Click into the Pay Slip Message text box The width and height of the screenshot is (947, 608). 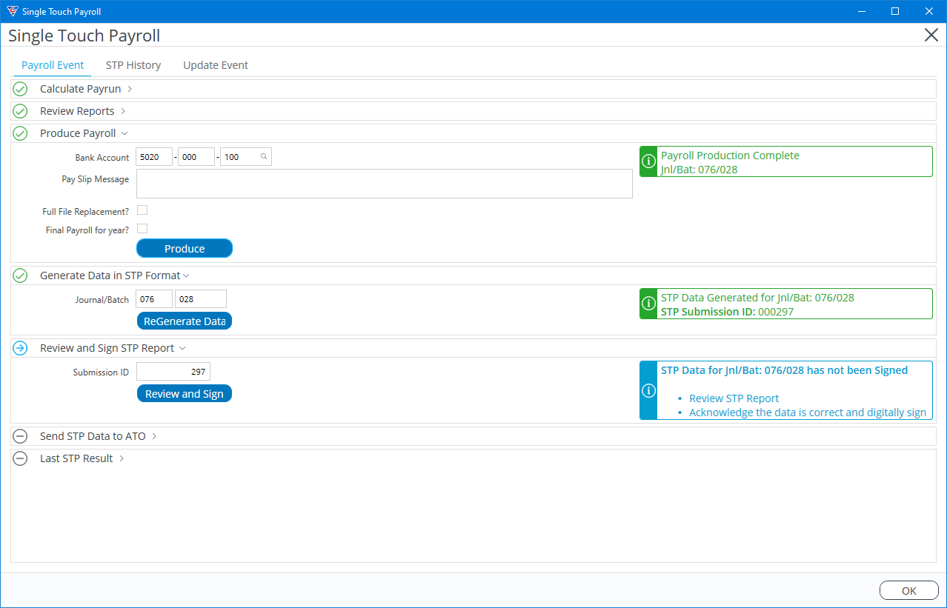click(x=385, y=184)
